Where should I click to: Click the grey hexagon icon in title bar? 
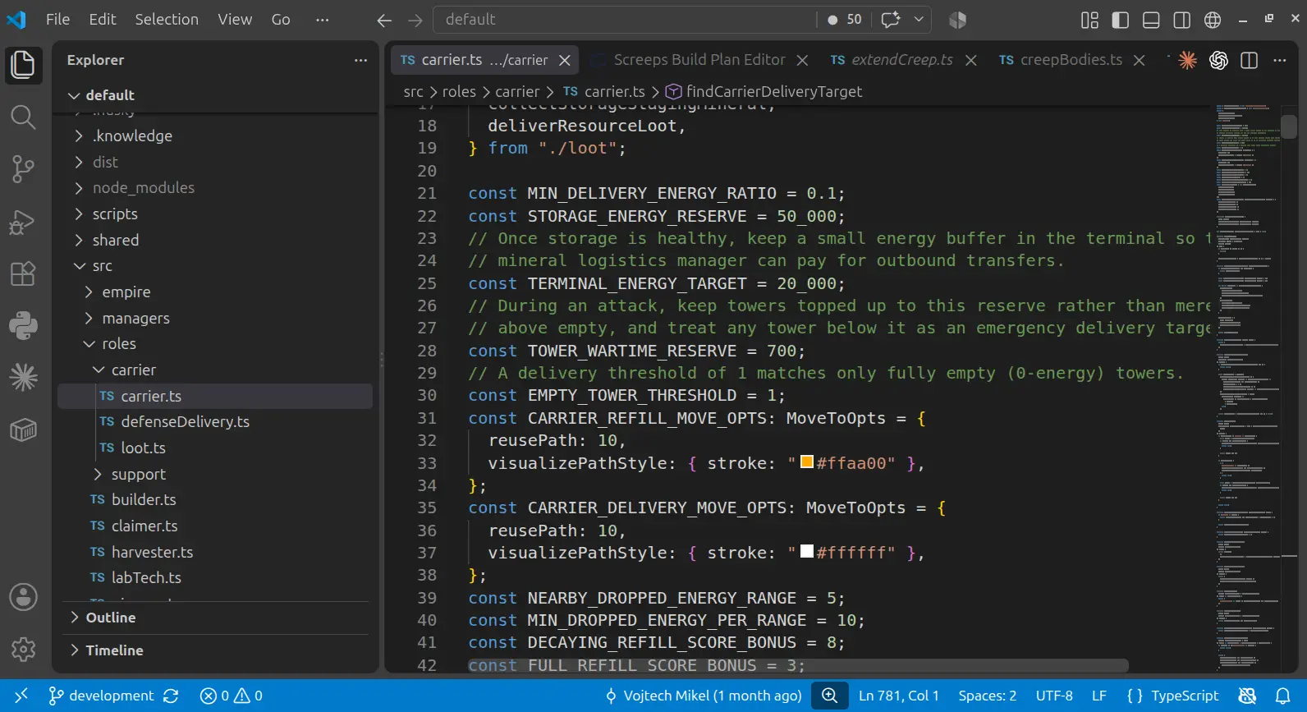[957, 20]
